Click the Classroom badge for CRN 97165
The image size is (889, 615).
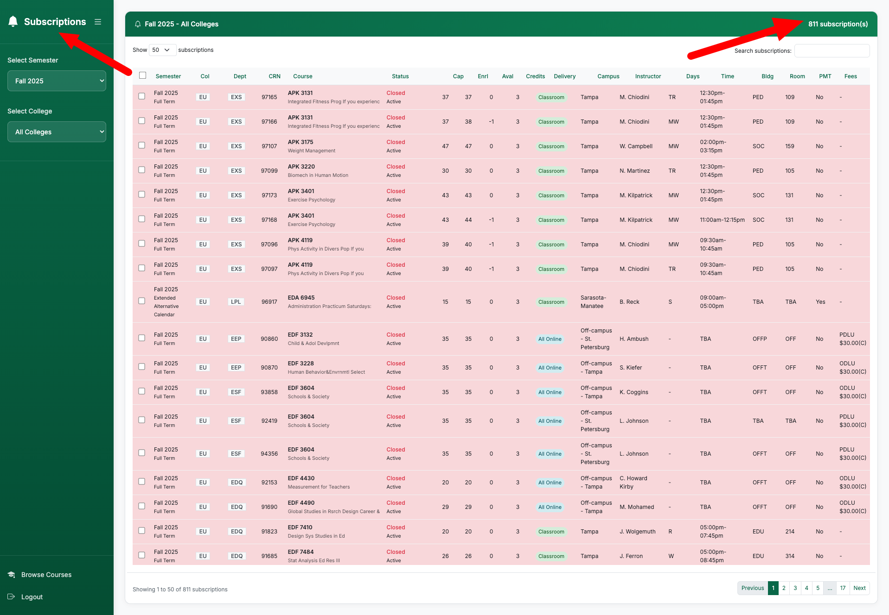(551, 97)
